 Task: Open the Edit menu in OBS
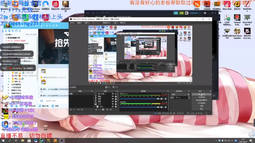click(79, 23)
